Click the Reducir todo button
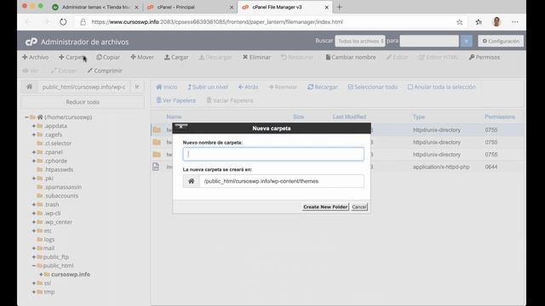Image resolution: width=545 pixels, height=306 pixels. pyautogui.click(x=83, y=102)
